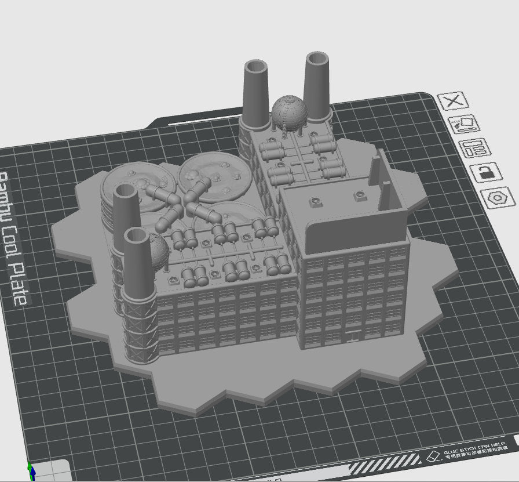Image resolution: width=519 pixels, height=482 pixels.
Task: Click the remove plate X icon
Action: (454, 101)
